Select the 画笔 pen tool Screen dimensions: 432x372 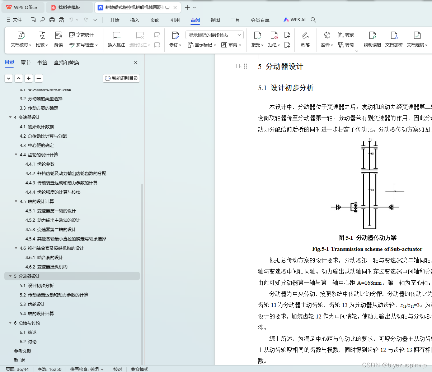click(x=305, y=40)
